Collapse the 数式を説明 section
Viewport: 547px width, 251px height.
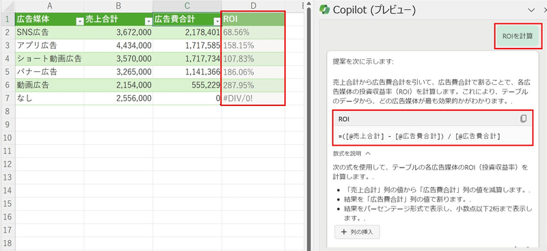click(x=351, y=153)
